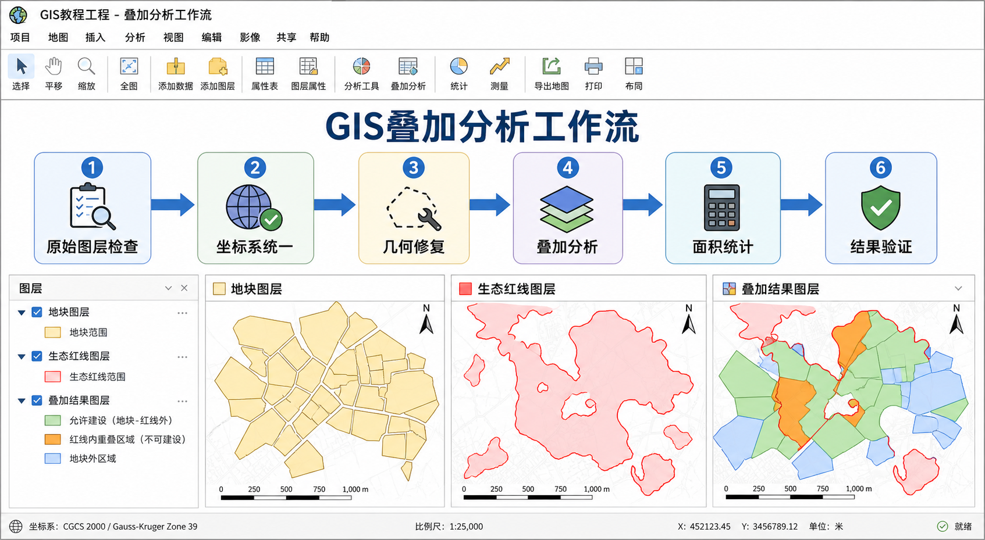Open the 影像 menu
985x540 pixels.
click(250, 37)
